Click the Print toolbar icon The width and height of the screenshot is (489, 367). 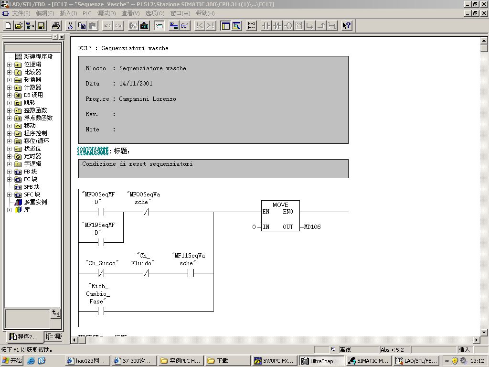pyautogui.click(x=56, y=26)
